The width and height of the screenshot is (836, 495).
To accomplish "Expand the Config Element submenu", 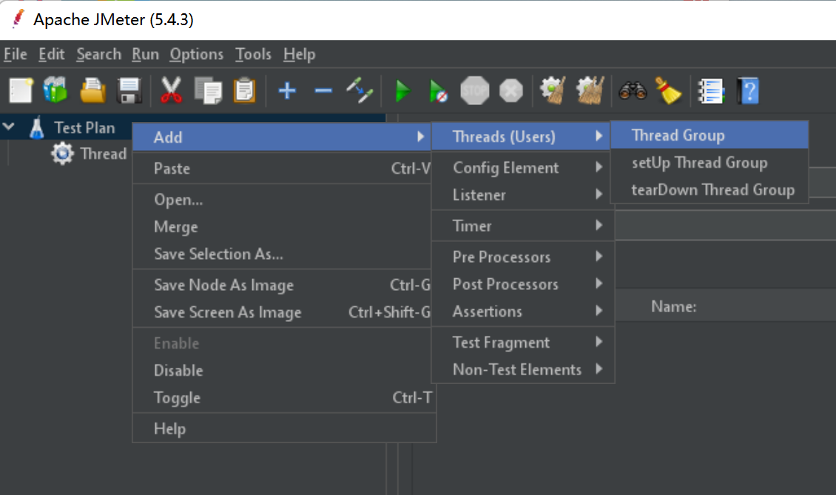I will tap(522, 167).
